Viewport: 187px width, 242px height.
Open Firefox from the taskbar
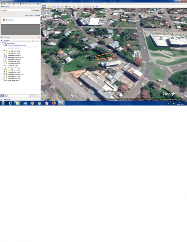tap(54, 103)
